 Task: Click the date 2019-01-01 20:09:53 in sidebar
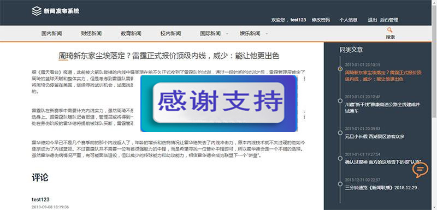(x=363, y=129)
